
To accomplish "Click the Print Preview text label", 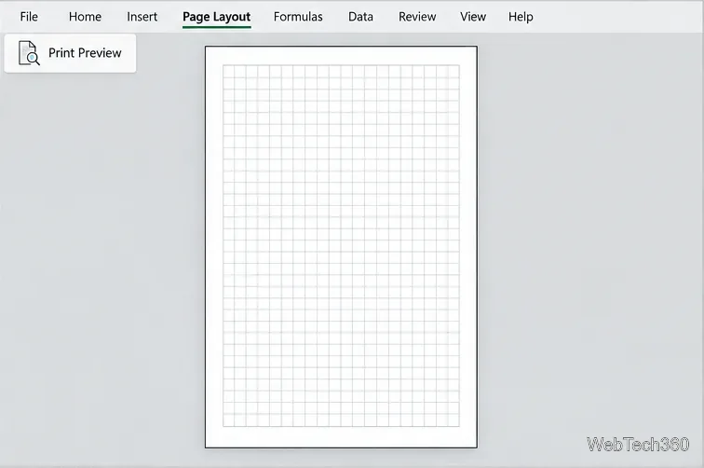I will coord(85,53).
